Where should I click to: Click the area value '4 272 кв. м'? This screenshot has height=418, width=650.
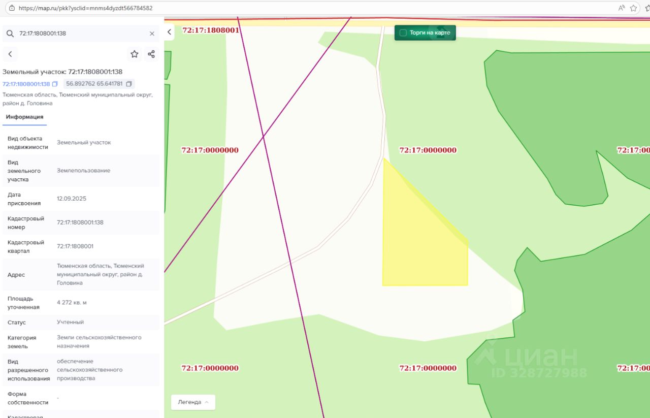72,303
